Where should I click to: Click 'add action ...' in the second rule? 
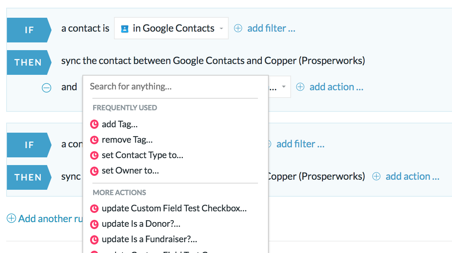click(412, 176)
